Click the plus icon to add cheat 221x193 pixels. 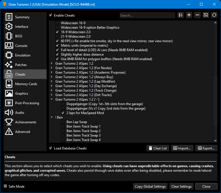point(189,15)
